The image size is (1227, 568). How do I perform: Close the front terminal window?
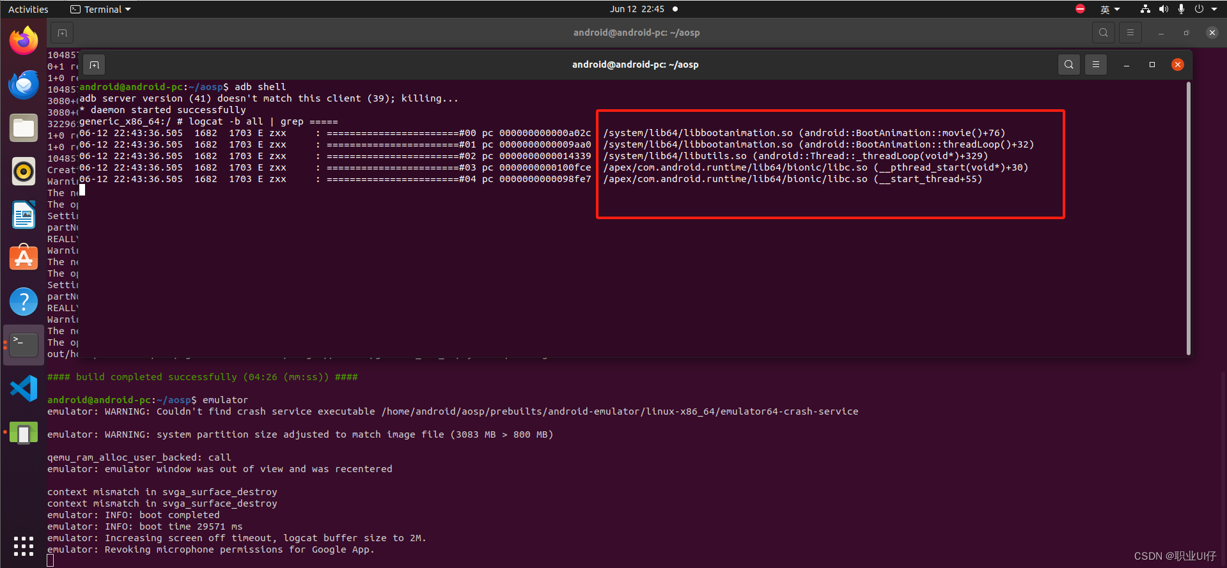coord(1178,65)
